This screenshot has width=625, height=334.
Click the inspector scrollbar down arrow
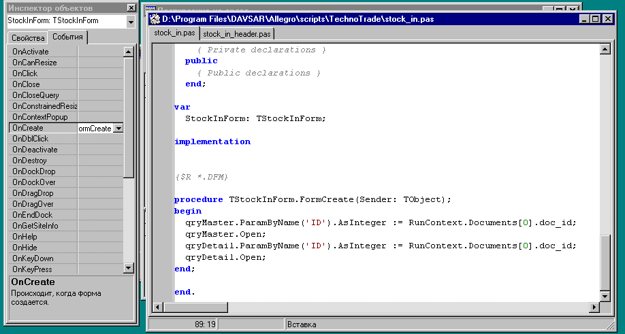pos(129,268)
